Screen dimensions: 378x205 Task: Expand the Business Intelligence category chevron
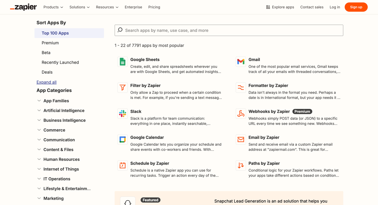click(39, 120)
